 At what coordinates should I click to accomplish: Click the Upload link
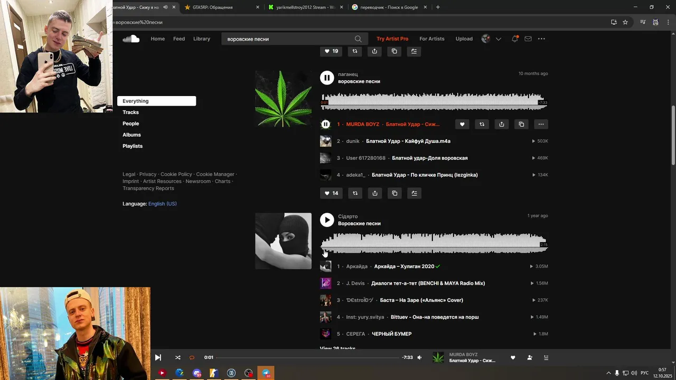coord(464,39)
